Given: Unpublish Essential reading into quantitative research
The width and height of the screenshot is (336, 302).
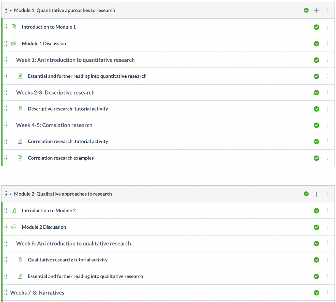Looking at the screenshot, I should point(316,76).
